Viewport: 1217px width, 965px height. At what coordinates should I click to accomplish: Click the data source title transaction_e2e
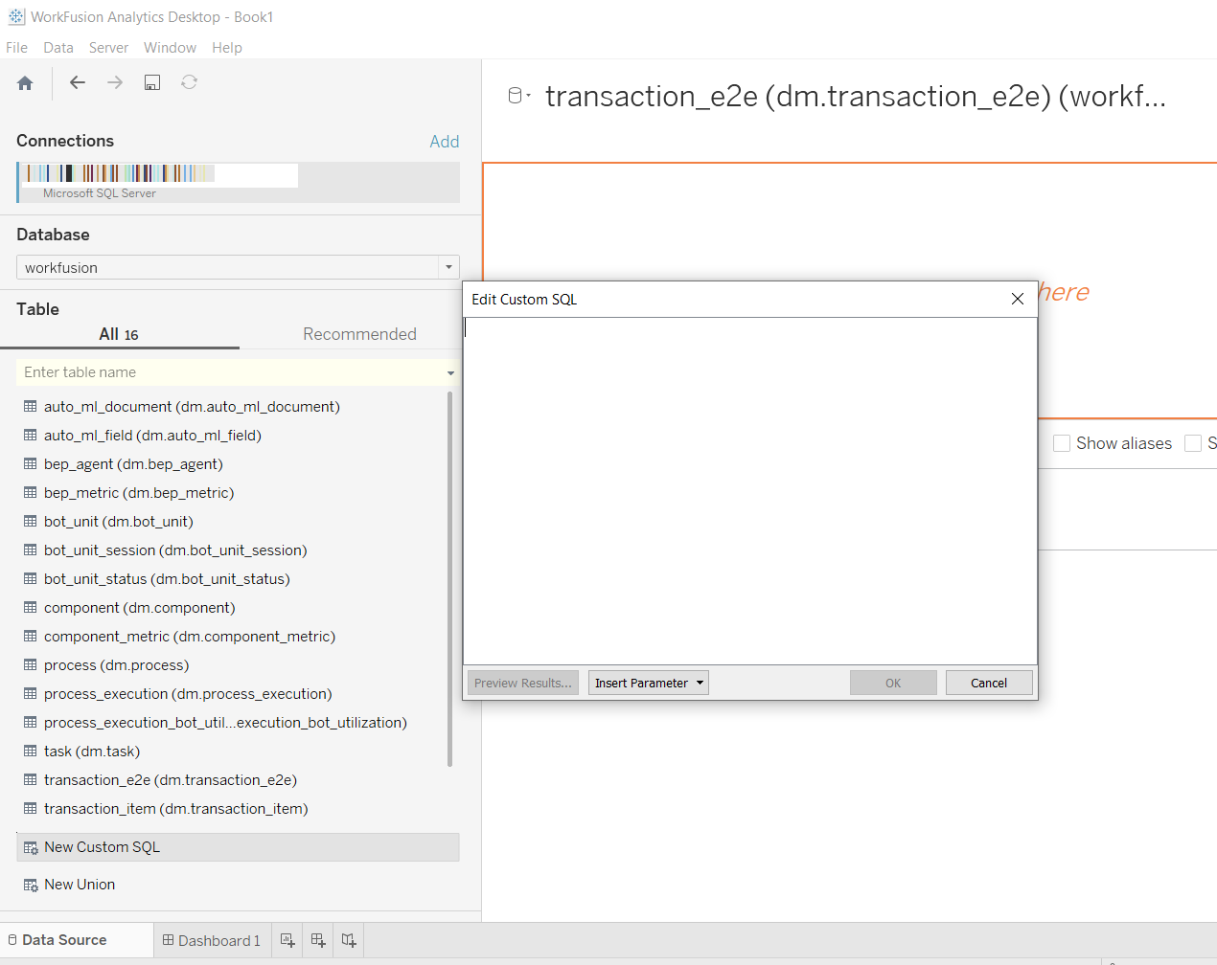tap(856, 96)
